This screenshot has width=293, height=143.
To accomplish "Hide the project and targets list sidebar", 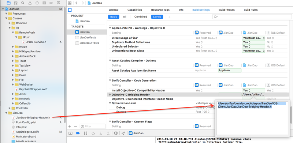I will pyautogui.click(x=70, y=10).
